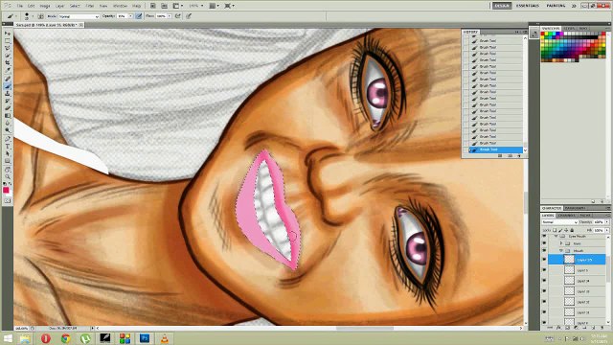Image resolution: width=613 pixels, height=345 pixels.
Task: Switch to Essentials workspace
Action: (x=528, y=6)
